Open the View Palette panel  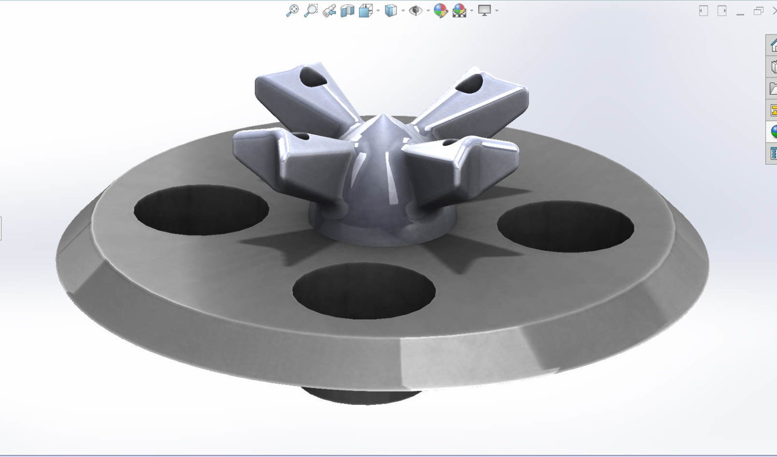point(773,109)
